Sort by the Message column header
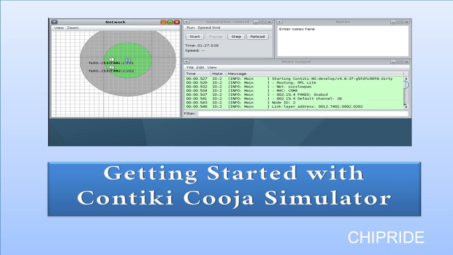The width and height of the screenshot is (453, 255). [315, 74]
